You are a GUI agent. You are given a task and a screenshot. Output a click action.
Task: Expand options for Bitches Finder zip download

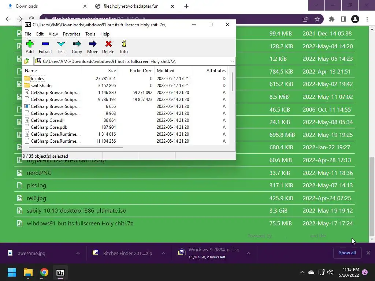(163, 253)
